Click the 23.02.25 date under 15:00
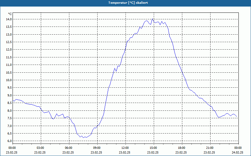Image resolution: width=251 pixels, height=156 pixels. pyautogui.click(x=153, y=152)
